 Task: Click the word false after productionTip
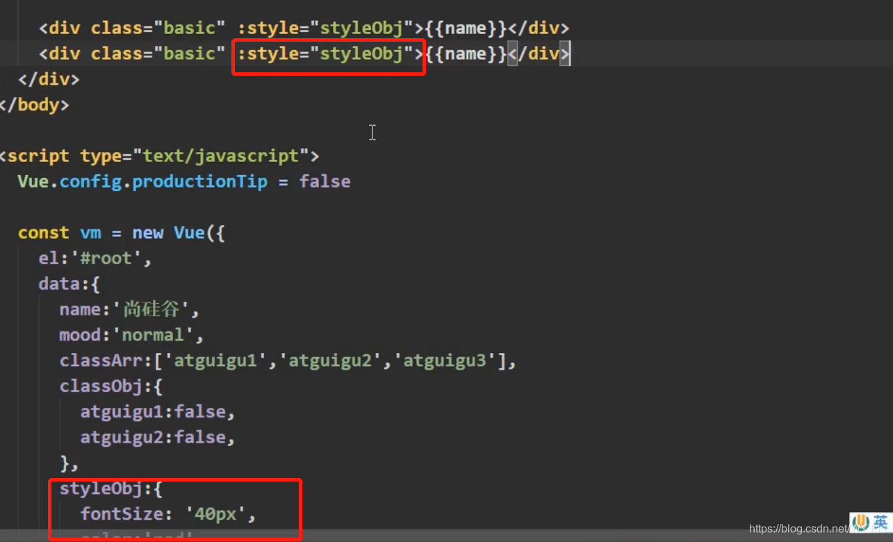point(325,181)
